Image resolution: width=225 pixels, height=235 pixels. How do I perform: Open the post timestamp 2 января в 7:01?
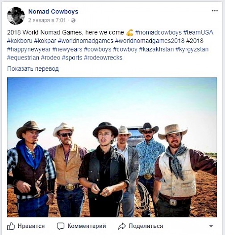point(47,20)
